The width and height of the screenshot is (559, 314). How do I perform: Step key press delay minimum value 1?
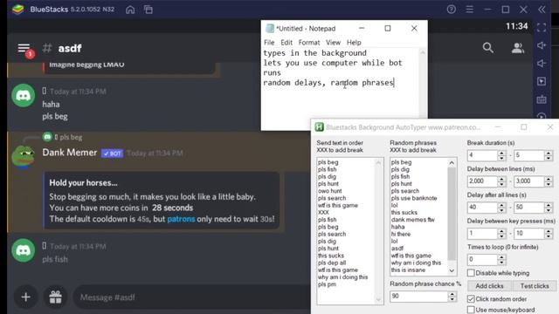[x=501, y=234]
